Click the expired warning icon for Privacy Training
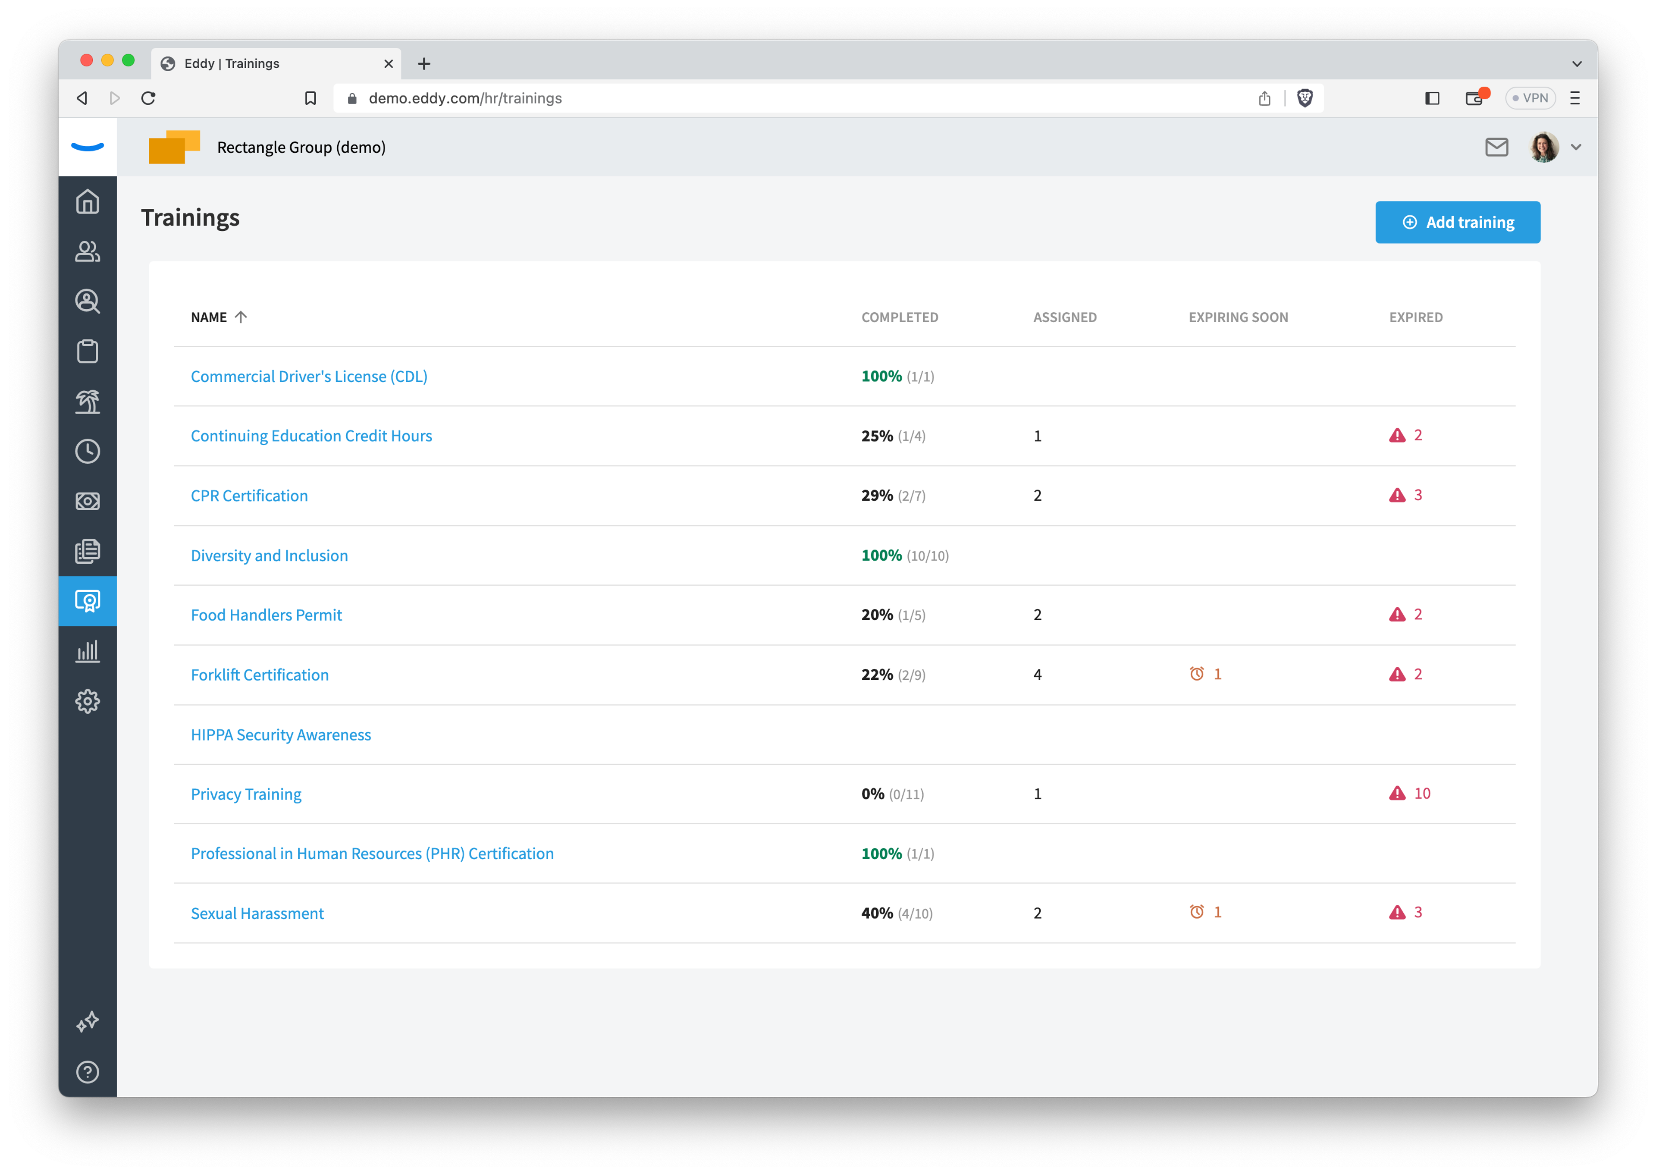Viewport: 1656px width, 1174px height. 1396,793
